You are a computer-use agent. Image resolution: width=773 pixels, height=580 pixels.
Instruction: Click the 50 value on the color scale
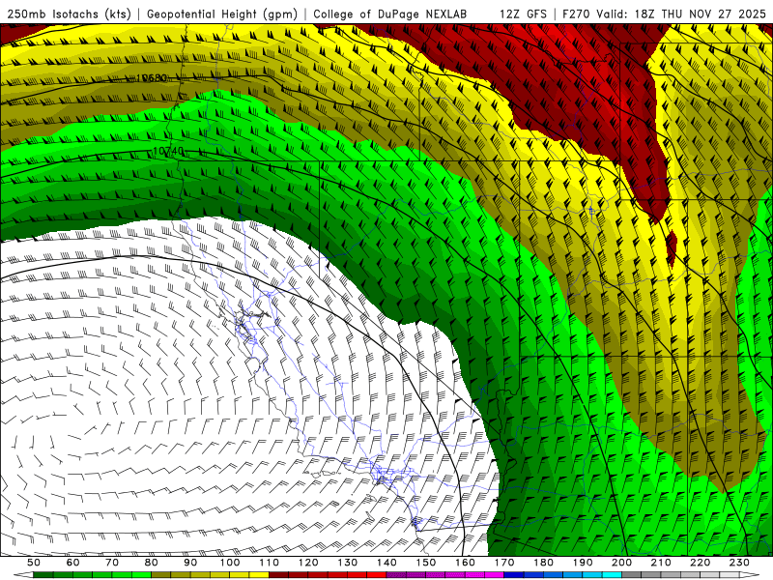(x=34, y=563)
